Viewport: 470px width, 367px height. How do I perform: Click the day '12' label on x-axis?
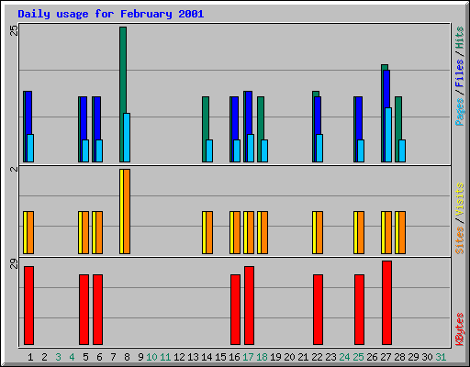click(179, 357)
